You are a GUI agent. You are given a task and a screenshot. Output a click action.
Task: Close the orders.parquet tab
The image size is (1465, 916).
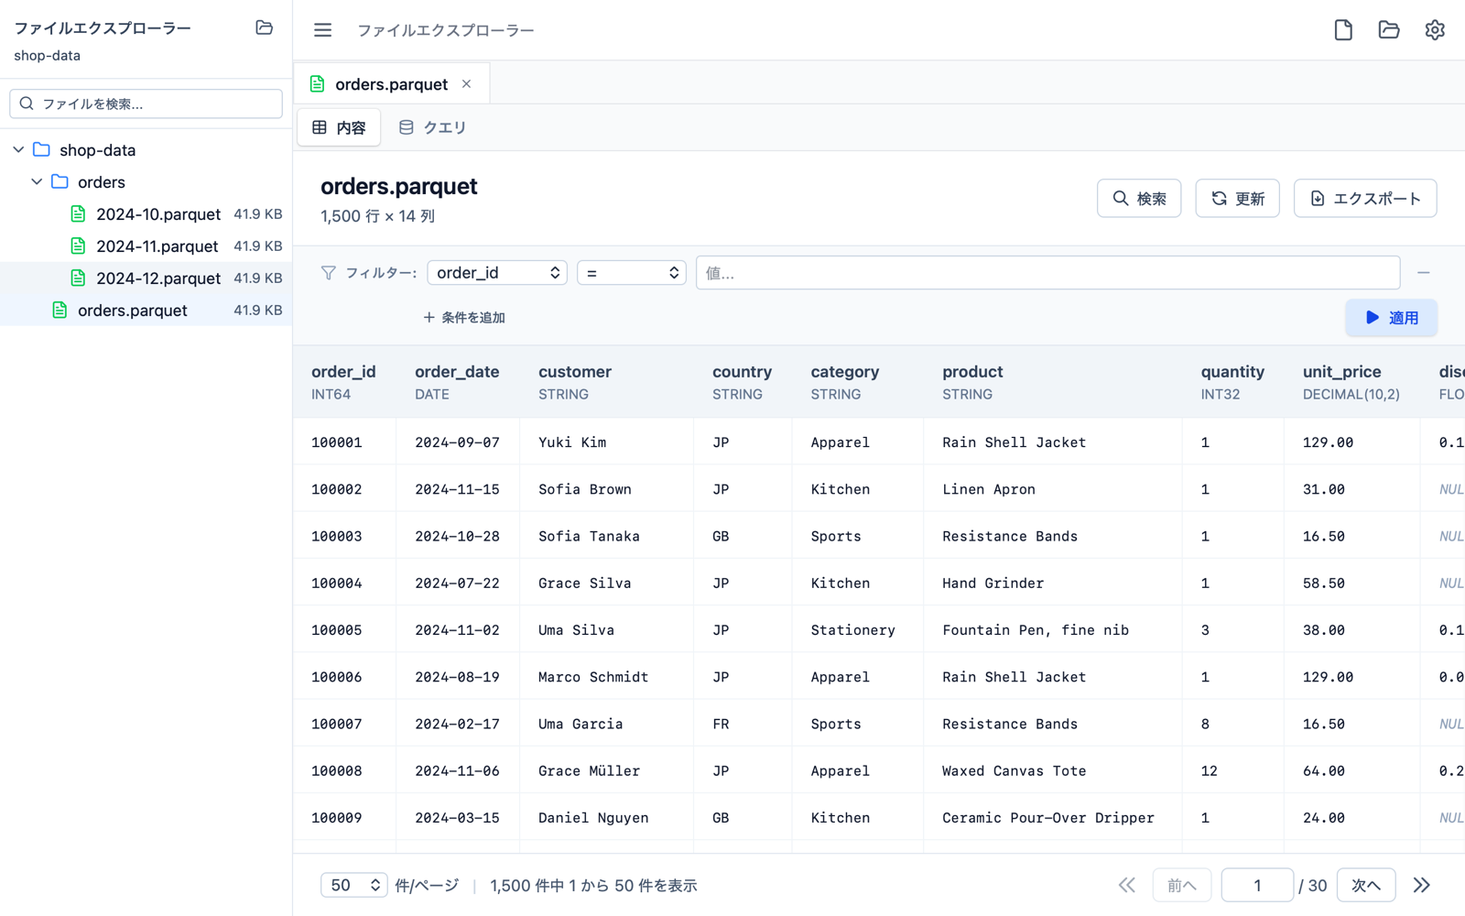point(467,84)
